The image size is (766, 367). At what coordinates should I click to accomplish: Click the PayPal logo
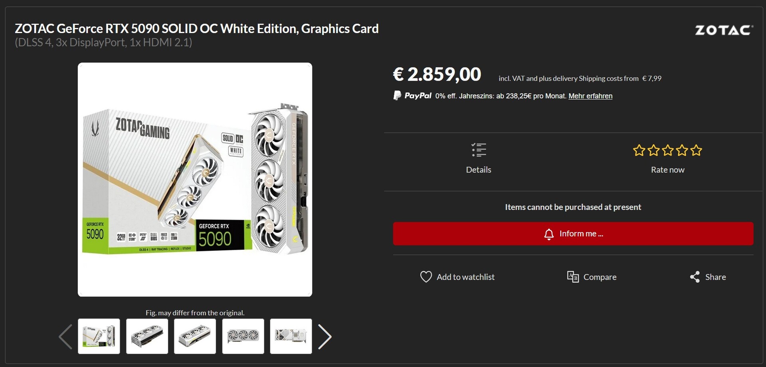(x=413, y=96)
